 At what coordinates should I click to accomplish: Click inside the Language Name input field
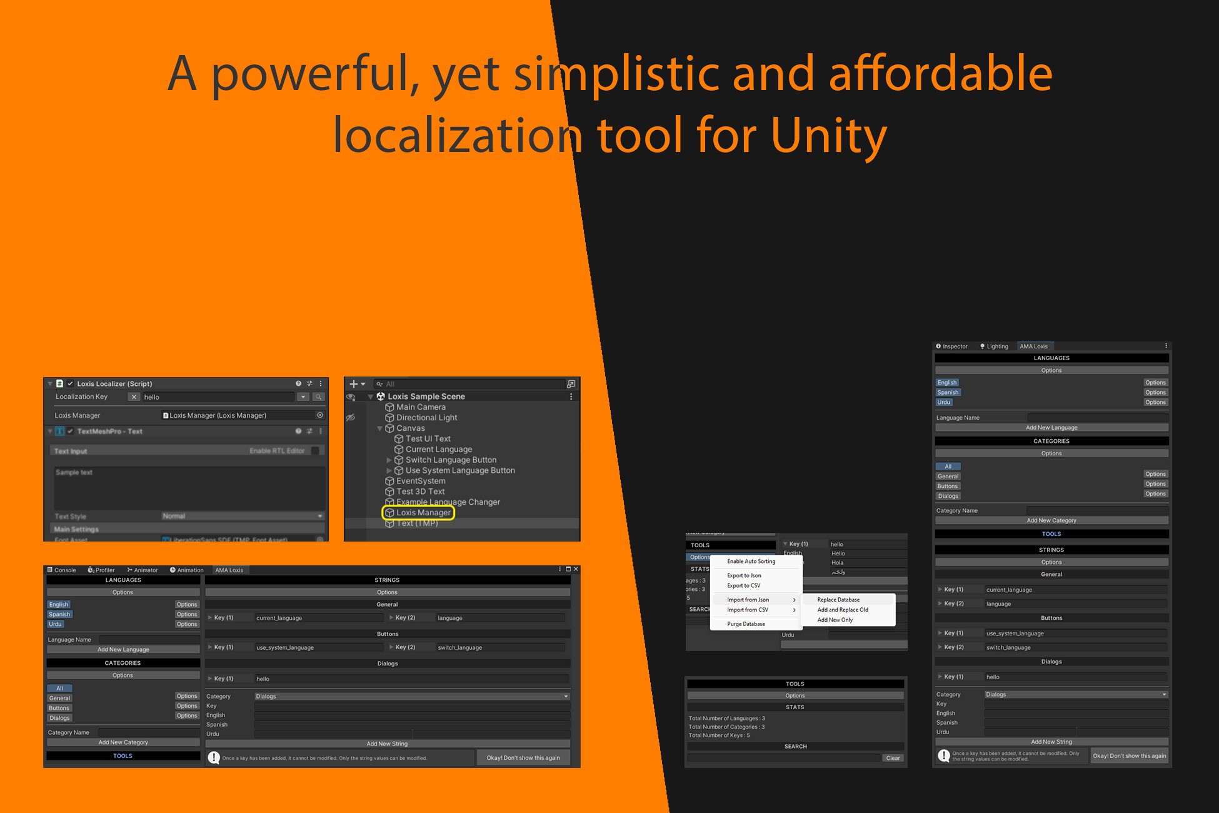coord(1097,417)
